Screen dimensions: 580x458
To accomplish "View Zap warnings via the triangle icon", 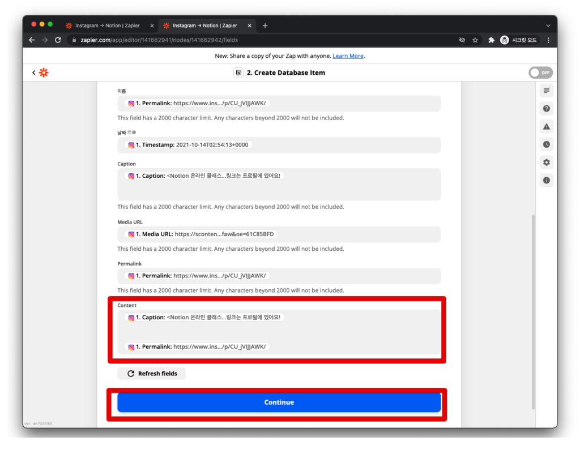I will (x=546, y=126).
